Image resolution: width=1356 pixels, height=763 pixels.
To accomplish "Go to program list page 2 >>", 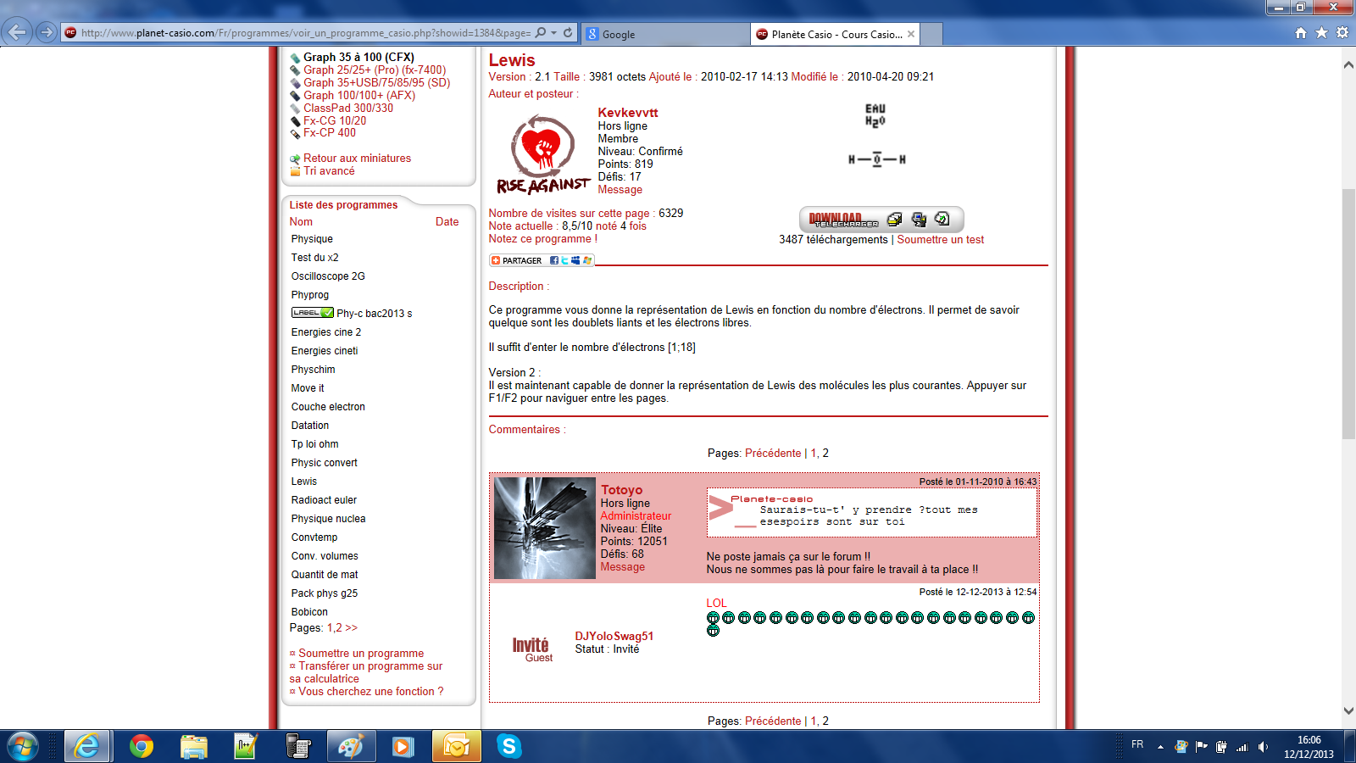I will [347, 628].
